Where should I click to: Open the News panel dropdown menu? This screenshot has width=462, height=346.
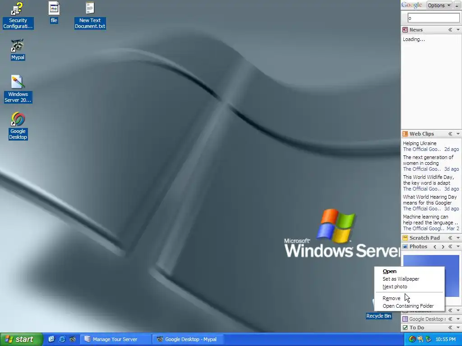(x=458, y=30)
